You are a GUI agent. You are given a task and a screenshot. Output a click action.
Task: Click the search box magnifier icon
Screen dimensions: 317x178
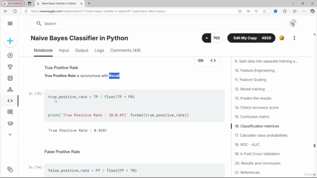click(39, 24)
